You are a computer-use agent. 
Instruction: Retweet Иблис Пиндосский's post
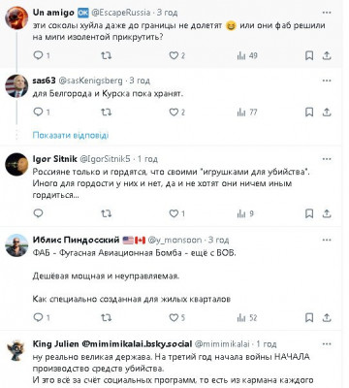(106, 318)
